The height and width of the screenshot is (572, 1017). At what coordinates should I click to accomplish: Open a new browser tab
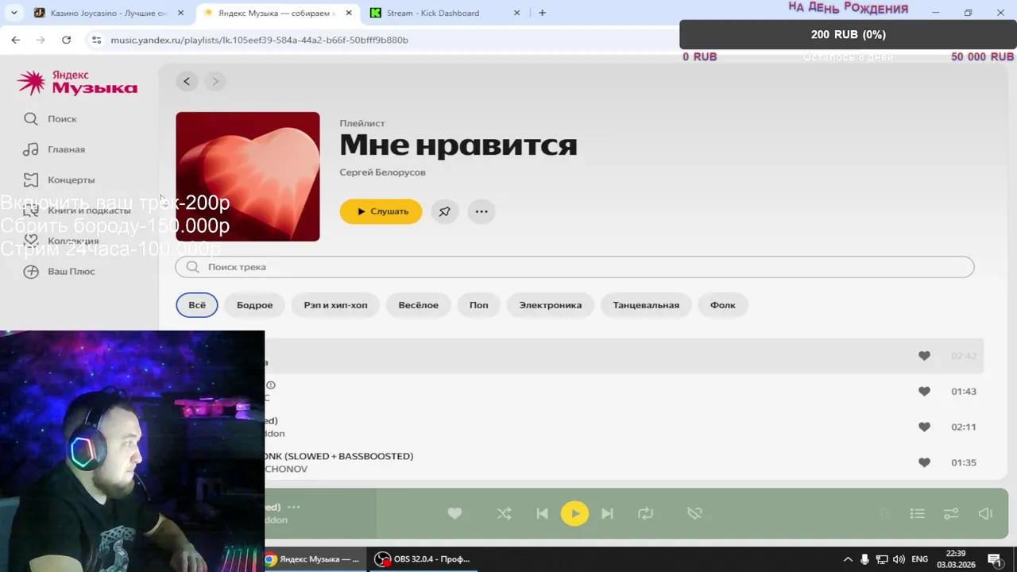pos(543,13)
